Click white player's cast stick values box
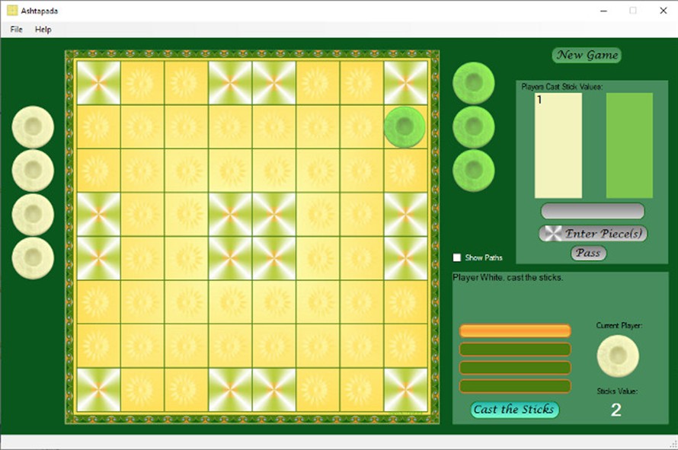678x450 pixels. 558,145
